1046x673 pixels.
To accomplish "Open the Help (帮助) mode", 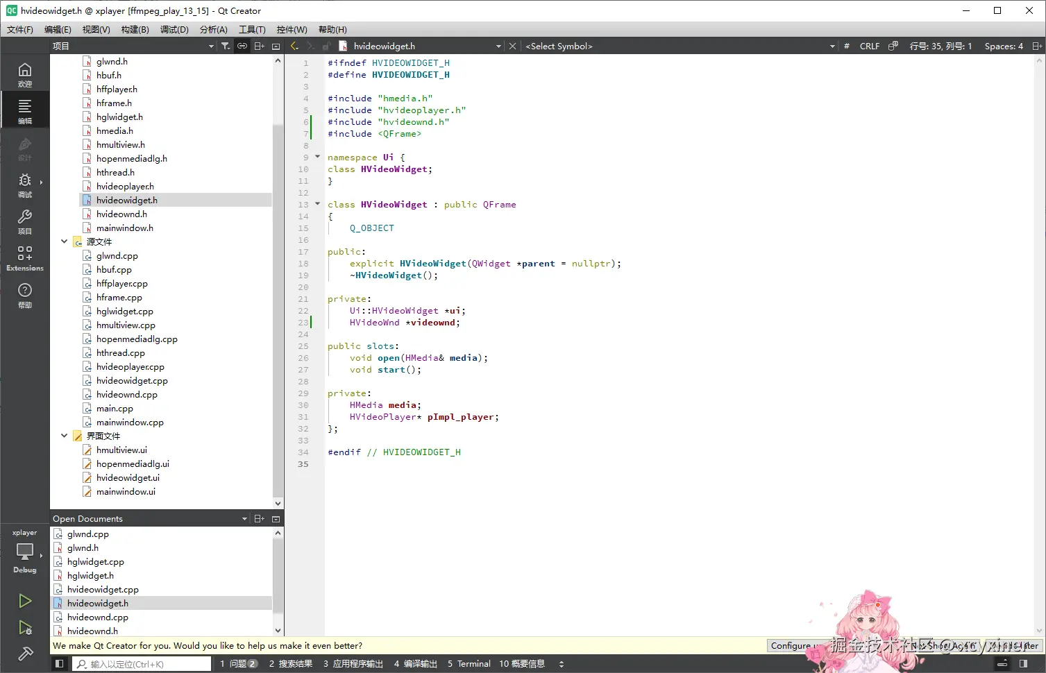I will coord(25,294).
